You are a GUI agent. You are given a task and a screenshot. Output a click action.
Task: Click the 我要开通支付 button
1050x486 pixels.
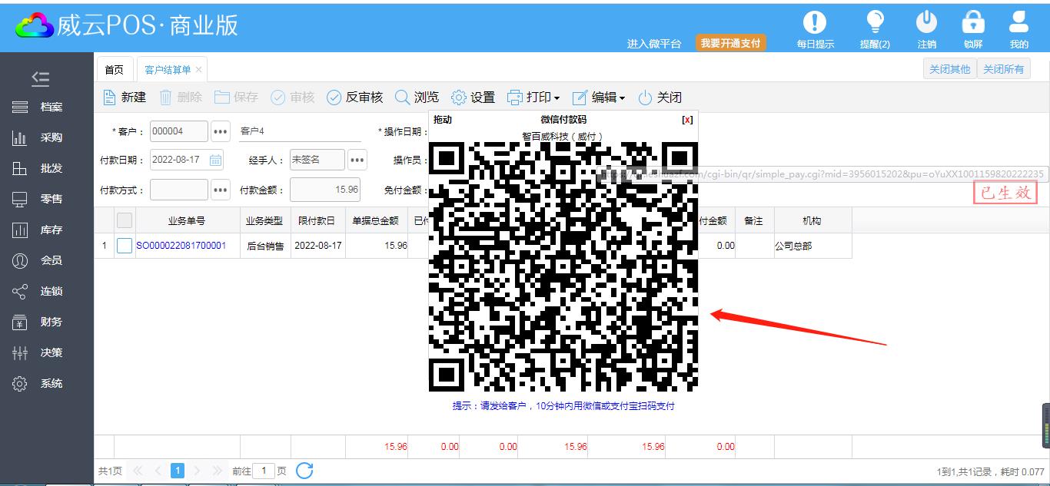click(730, 43)
